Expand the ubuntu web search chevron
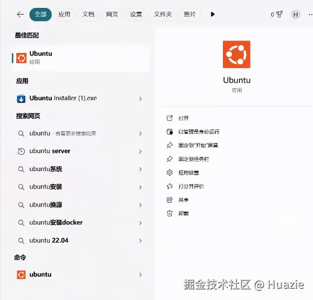This screenshot has height=300, width=313. click(x=140, y=133)
